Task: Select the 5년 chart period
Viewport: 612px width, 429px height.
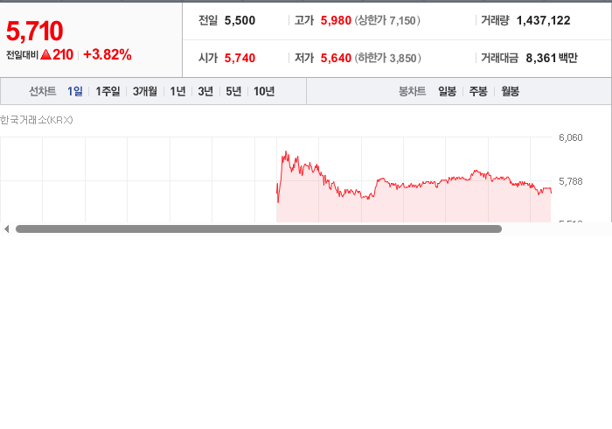Action: (233, 91)
